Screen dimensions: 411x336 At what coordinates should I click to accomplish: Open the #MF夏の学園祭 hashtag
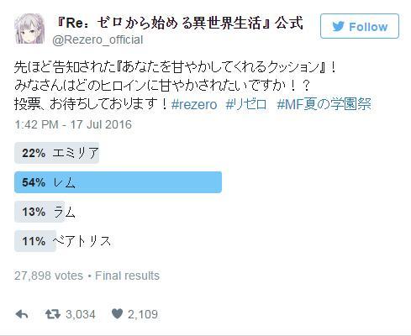[x=324, y=104]
